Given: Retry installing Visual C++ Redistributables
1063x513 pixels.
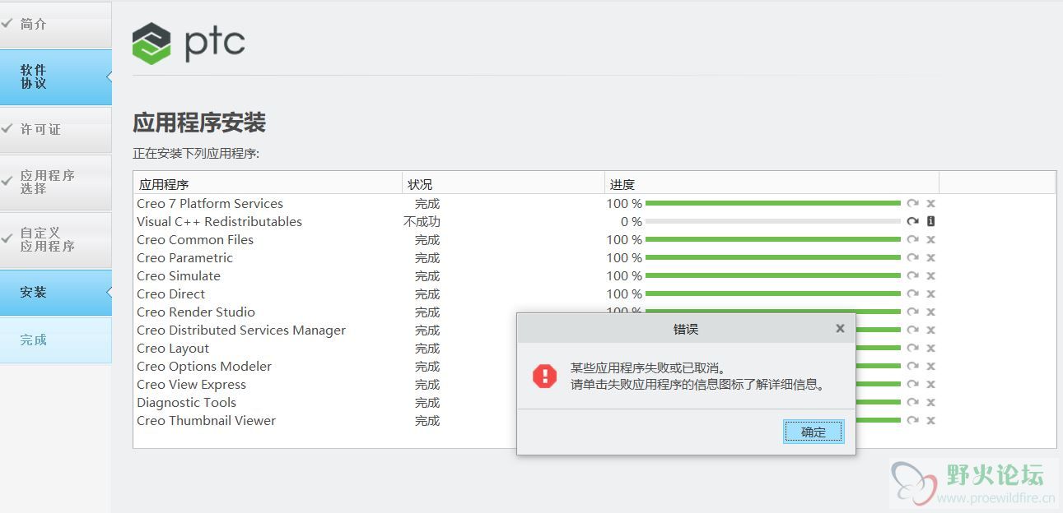Looking at the screenshot, I should click(x=912, y=221).
